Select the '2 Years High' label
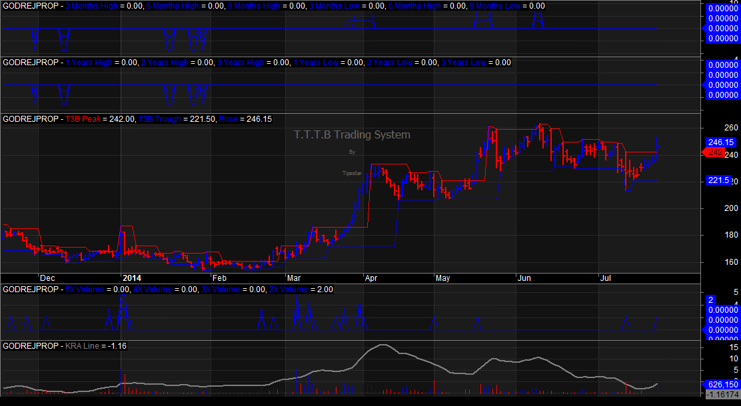741x406 pixels. (x=165, y=63)
